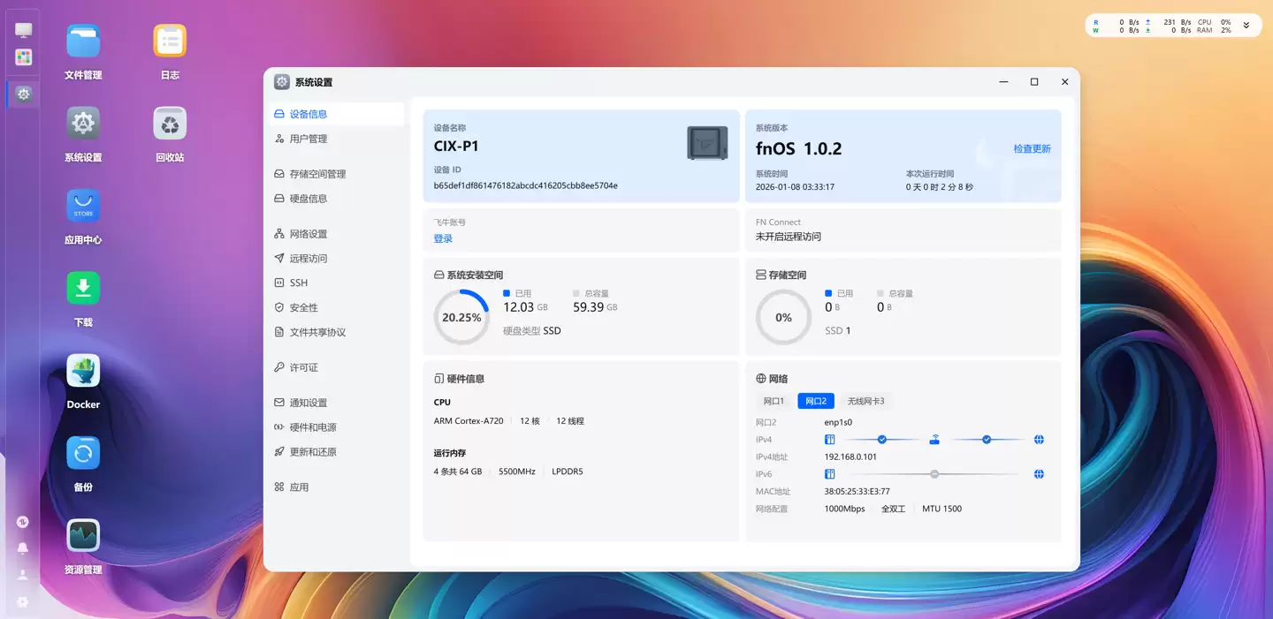1273x619 pixels.
Task: Click the 检查更新 update link
Action: pyautogui.click(x=1034, y=148)
